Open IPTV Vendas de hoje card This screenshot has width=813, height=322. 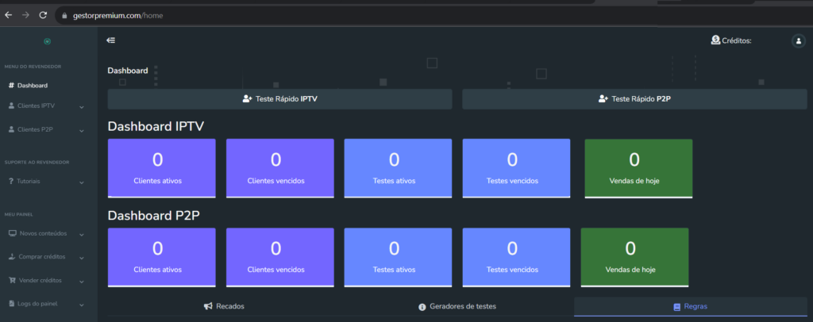638,168
